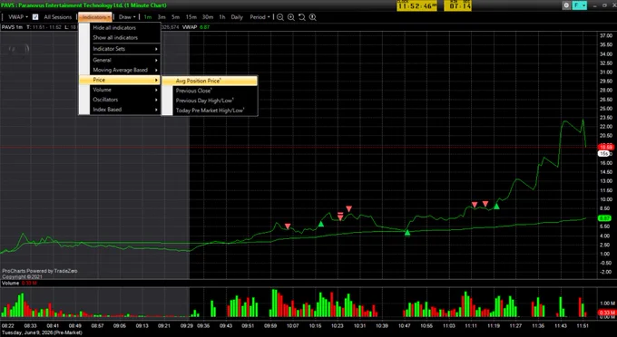Switch to the 3m timeframe
617x337 pixels.
click(162, 17)
